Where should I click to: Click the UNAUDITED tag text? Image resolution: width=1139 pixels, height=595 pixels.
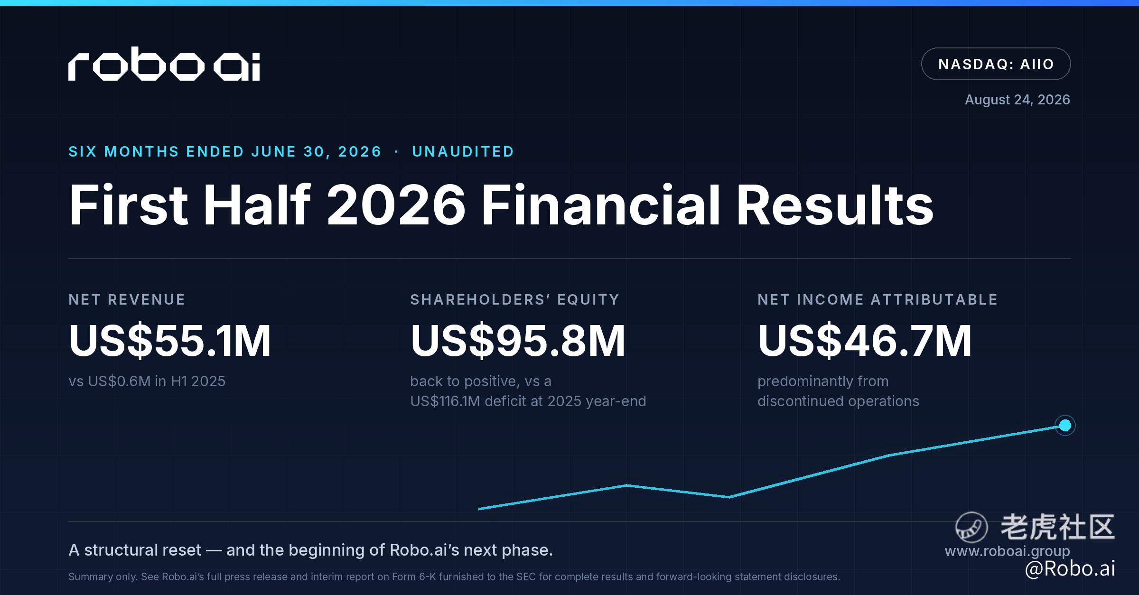point(463,151)
